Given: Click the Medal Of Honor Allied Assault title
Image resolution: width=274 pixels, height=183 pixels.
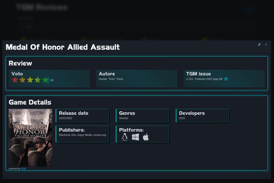Looking at the screenshot, I should point(63,47).
